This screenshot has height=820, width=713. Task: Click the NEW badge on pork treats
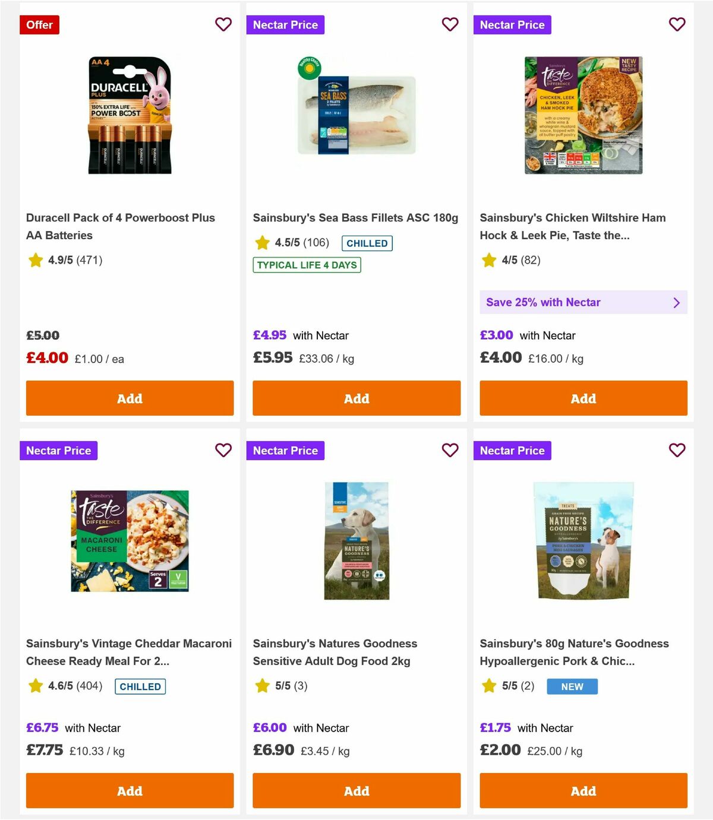click(572, 686)
